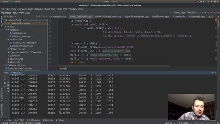Expand the cmake-build-release folder arrow

6,23
